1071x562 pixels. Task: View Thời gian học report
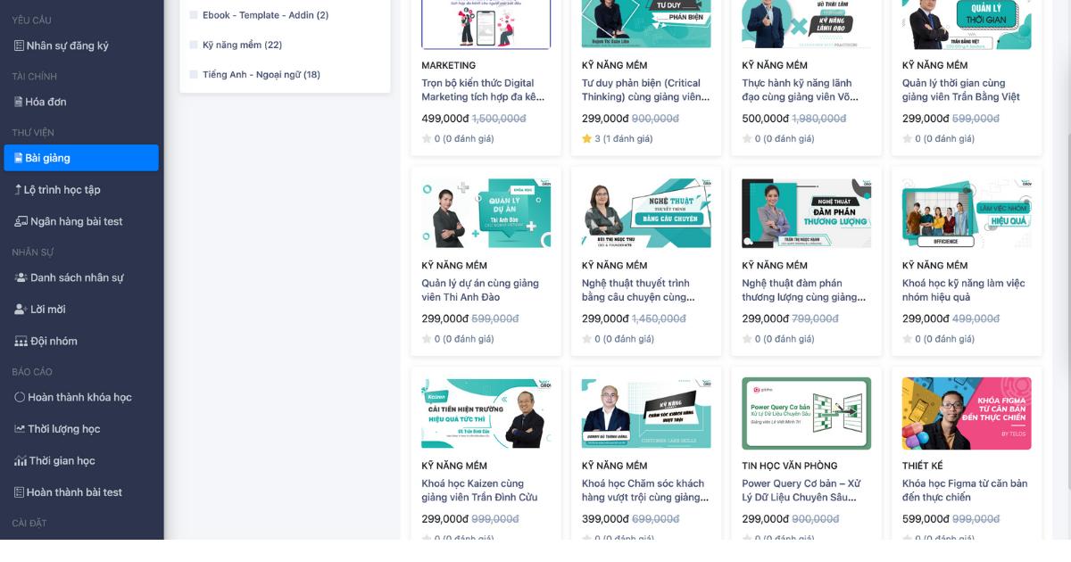pos(81,460)
